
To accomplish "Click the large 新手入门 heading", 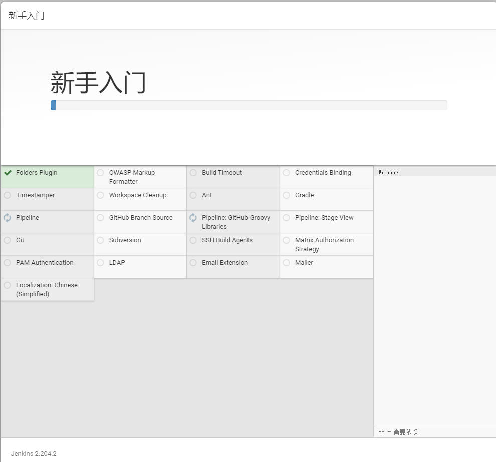I will coord(98,83).
